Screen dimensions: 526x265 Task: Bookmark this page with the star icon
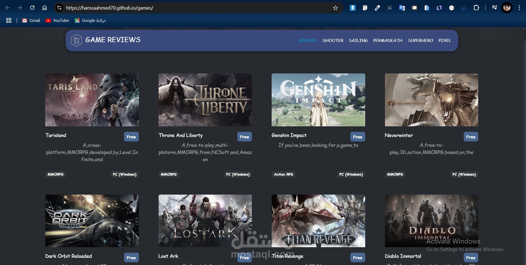(335, 8)
